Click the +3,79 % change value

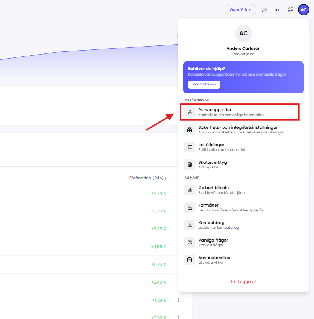(159, 211)
